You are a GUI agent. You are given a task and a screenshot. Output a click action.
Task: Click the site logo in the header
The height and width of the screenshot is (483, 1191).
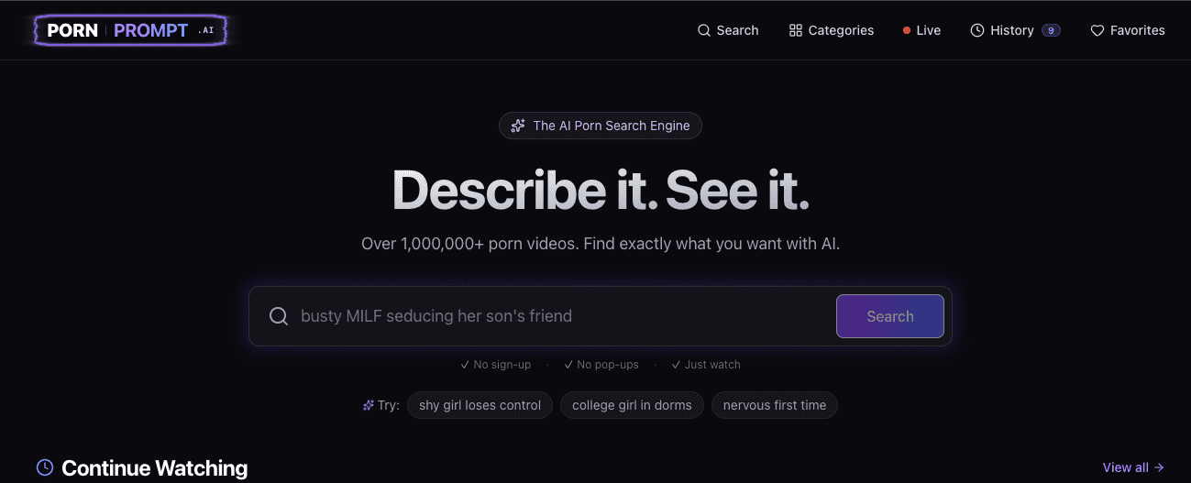coord(129,30)
